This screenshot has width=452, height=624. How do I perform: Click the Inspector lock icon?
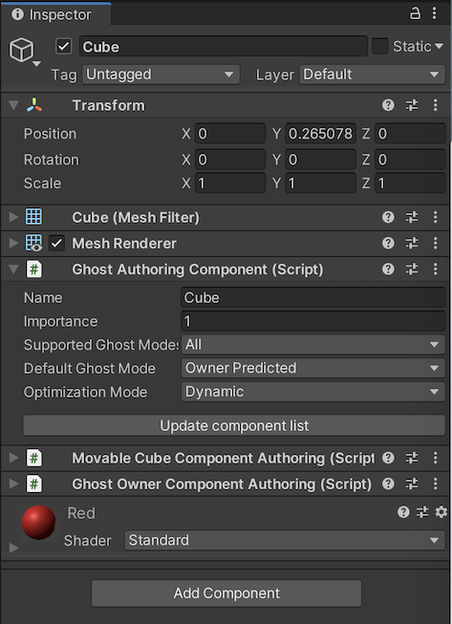coord(415,13)
